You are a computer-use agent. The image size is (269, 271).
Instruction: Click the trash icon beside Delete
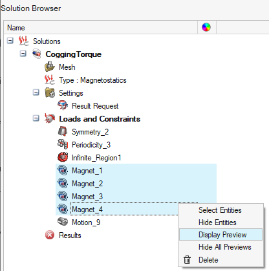(187, 260)
